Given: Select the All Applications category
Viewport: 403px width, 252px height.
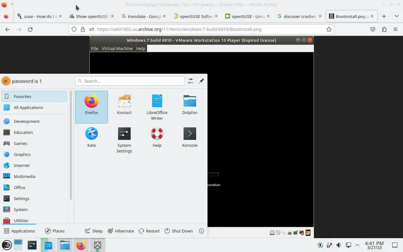Looking at the screenshot, I should 34,107.
